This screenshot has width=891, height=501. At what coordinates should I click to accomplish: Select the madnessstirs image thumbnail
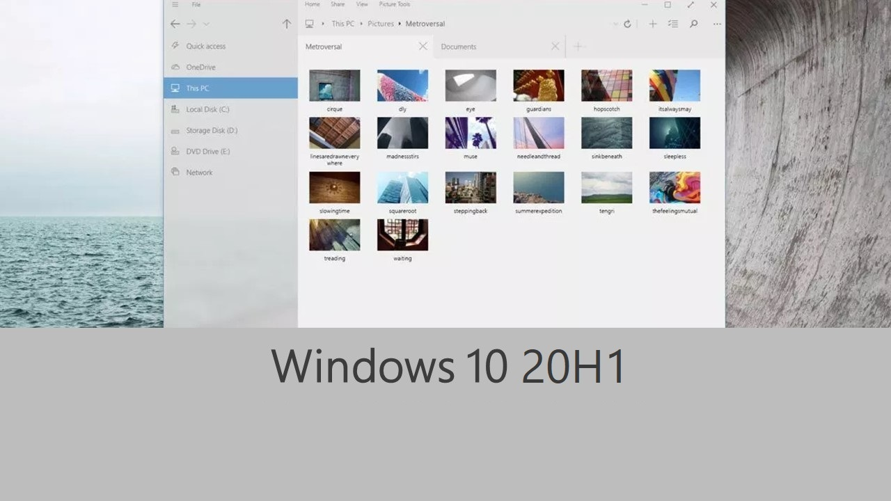click(402, 133)
